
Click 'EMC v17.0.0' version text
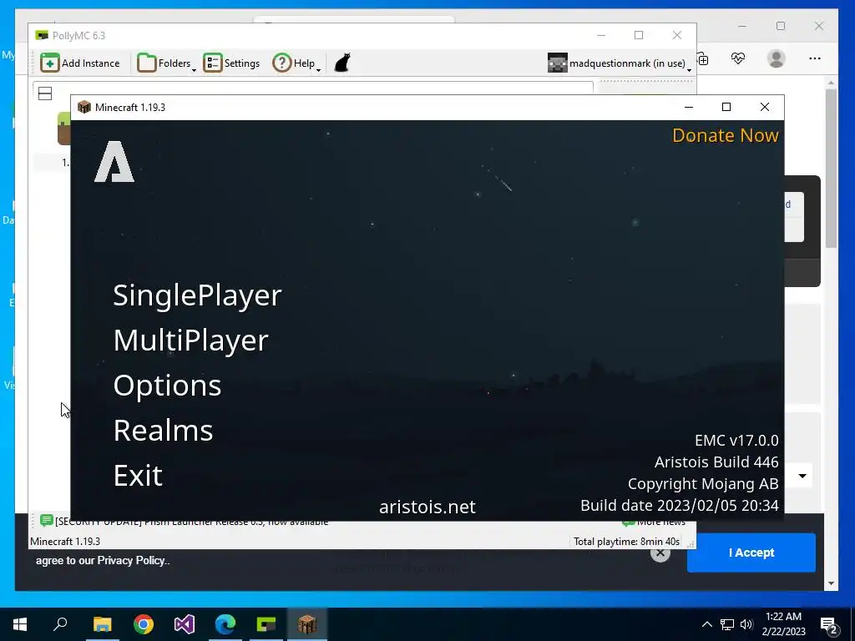tap(736, 441)
